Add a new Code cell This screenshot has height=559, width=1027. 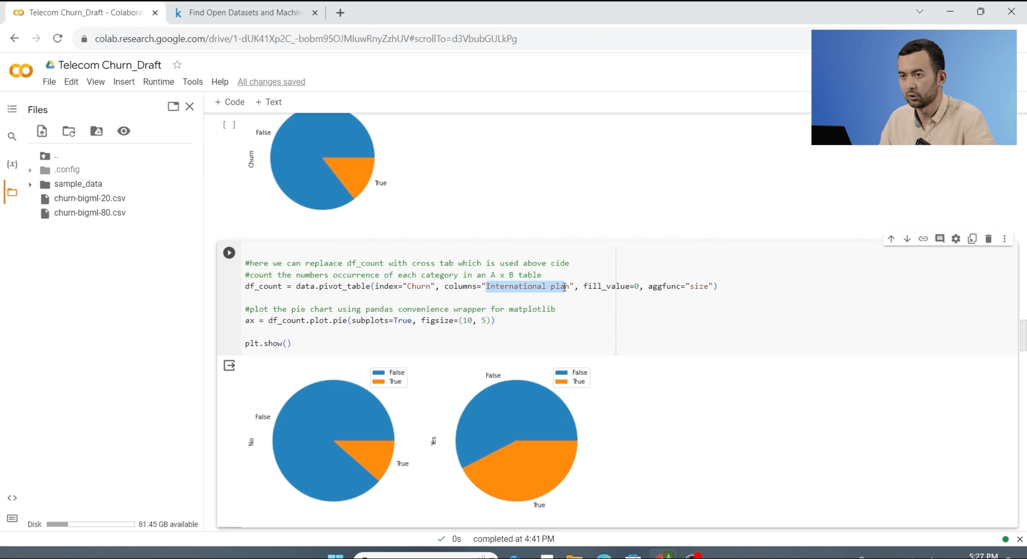pyautogui.click(x=230, y=102)
